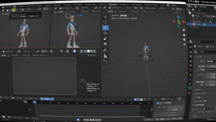Click the focal length value field
The width and height of the screenshot is (216, 122).
click(x=211, y=66)
